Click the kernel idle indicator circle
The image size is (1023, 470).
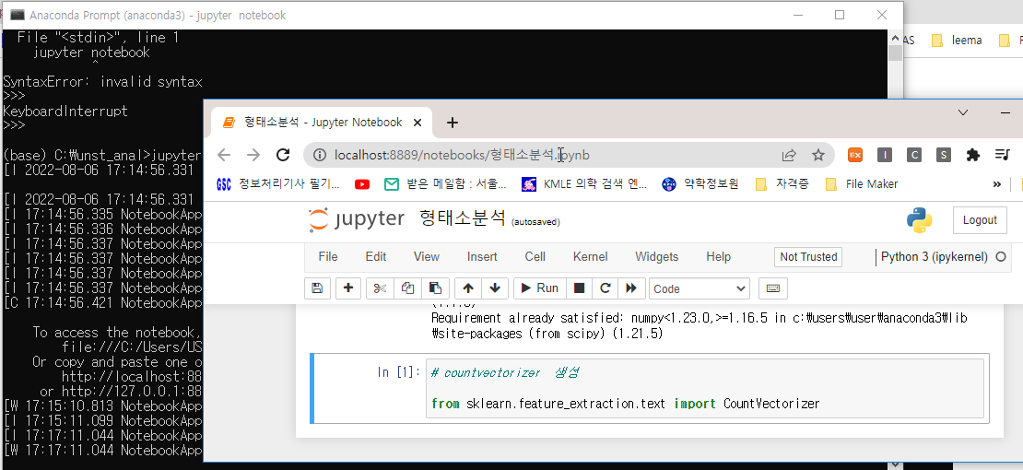click(1001, 257)
